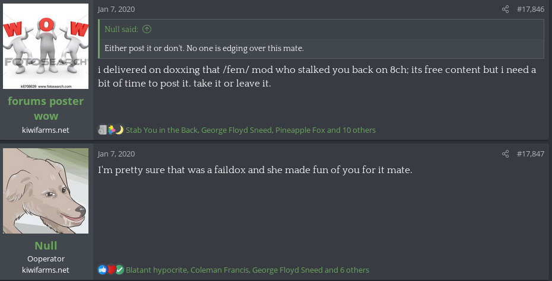Click the grey first reaction icon
The width and height of the screenshot is (552, 281).
coord(102,130)
